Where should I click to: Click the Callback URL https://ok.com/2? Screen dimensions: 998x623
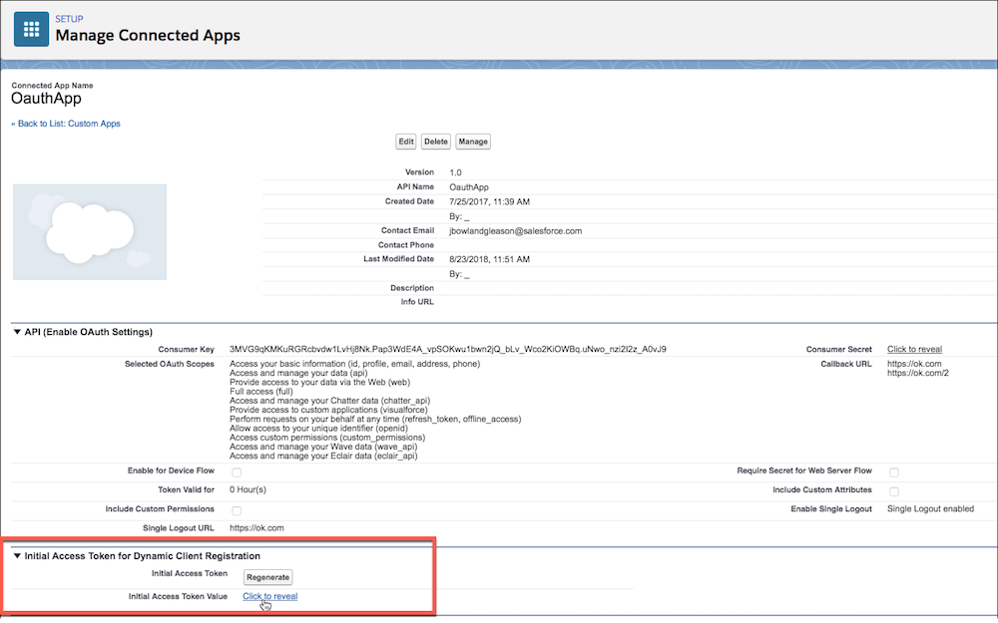click(918, 373)
